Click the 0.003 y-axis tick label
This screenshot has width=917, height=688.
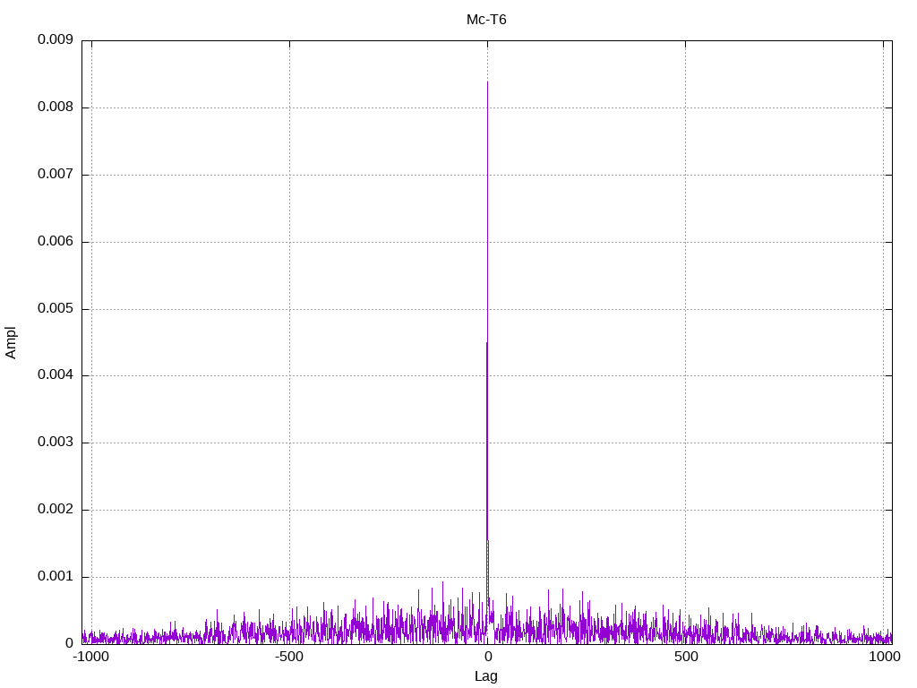[55, 443]
